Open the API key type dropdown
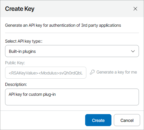Viewport: 144px width, 130px height. [72, 51]
